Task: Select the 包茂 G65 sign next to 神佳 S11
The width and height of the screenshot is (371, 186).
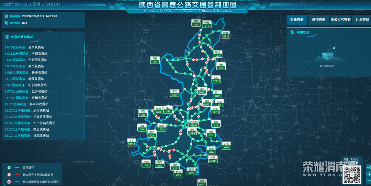Action: 196,23
